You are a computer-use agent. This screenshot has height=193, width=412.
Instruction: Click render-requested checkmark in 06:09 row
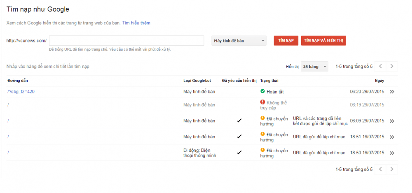tap(239, 121)
